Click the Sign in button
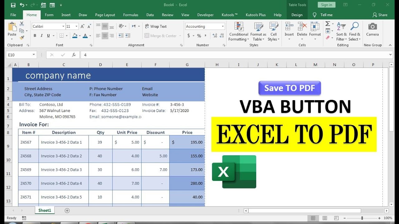399x224 pixels. [x=326, y=5]
